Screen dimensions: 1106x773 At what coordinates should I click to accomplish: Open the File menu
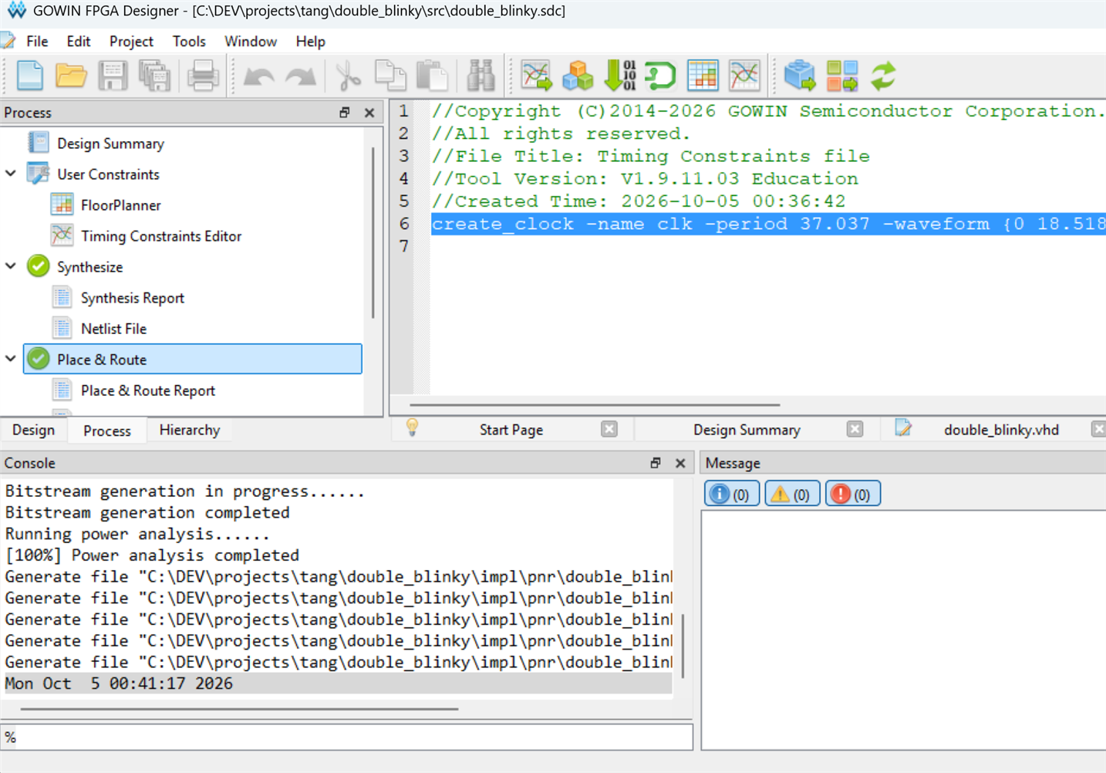pos(37,41)
